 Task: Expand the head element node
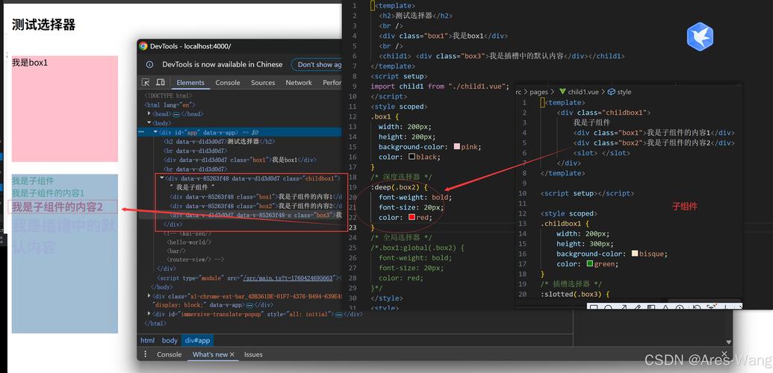coord(149,114)
